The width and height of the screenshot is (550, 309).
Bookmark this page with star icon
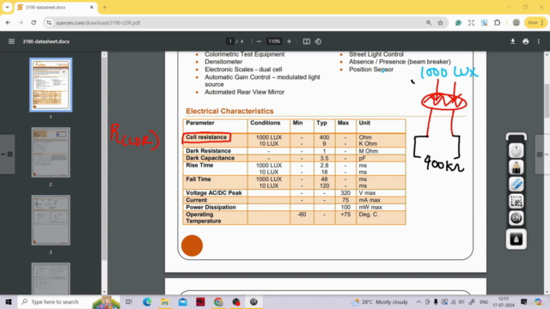441,23
